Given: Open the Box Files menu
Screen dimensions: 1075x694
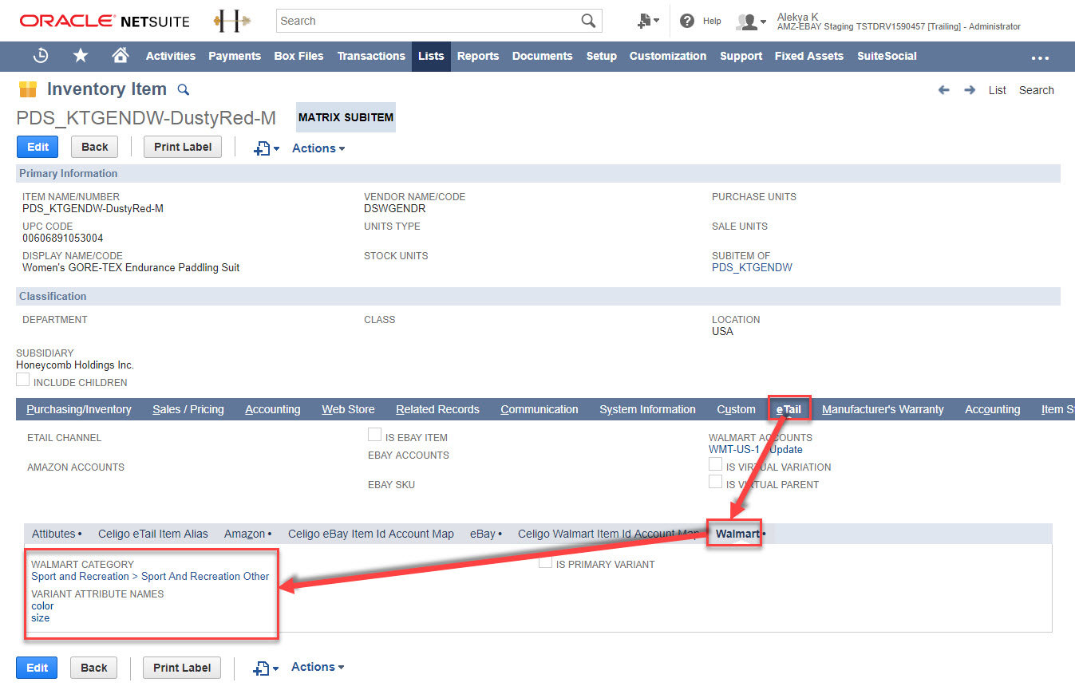Looking at the screenshot, I should [x=299, y=56].
